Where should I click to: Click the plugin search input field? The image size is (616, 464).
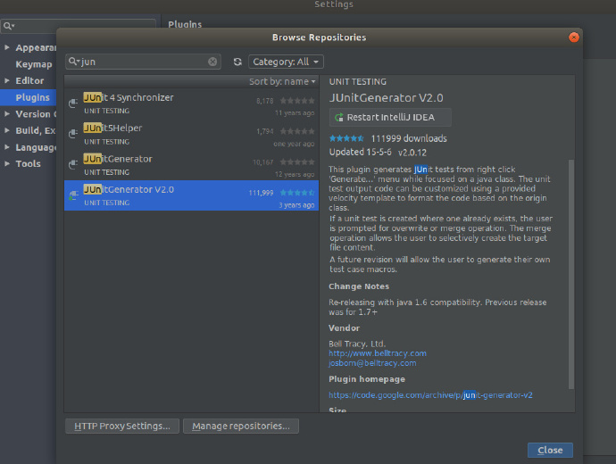(x=143, y=62)
